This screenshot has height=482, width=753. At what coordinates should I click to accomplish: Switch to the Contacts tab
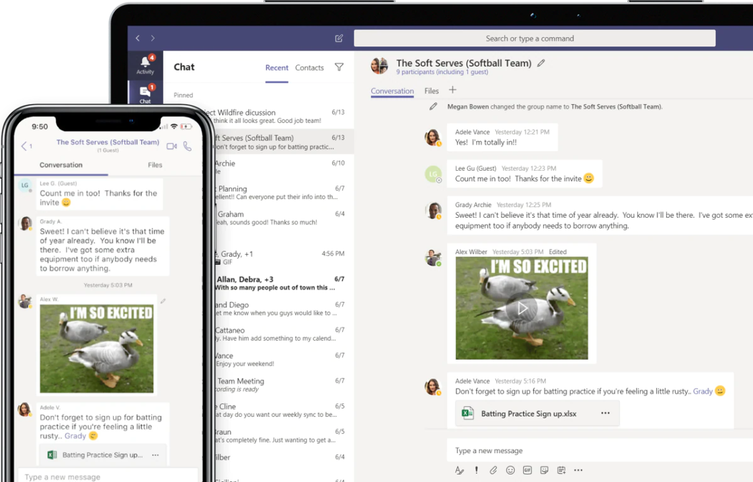[x=309, y=68]
